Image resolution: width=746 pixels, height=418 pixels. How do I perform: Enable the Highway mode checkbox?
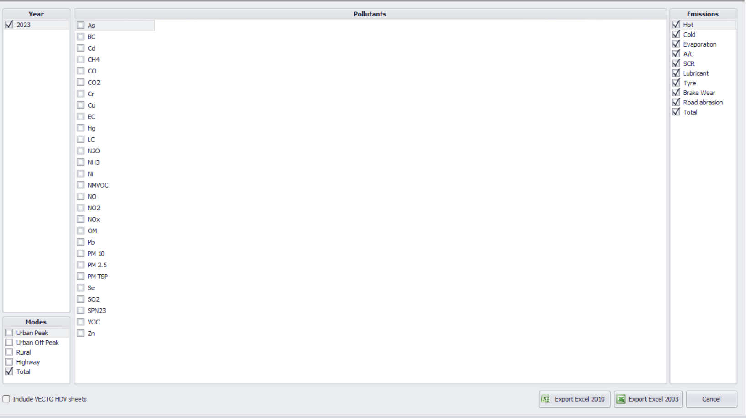(9, 361)
